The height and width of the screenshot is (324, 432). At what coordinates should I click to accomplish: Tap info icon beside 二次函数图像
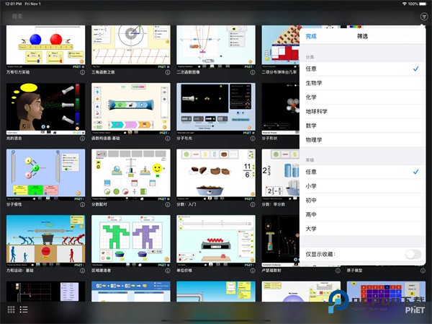pos(253,73)
